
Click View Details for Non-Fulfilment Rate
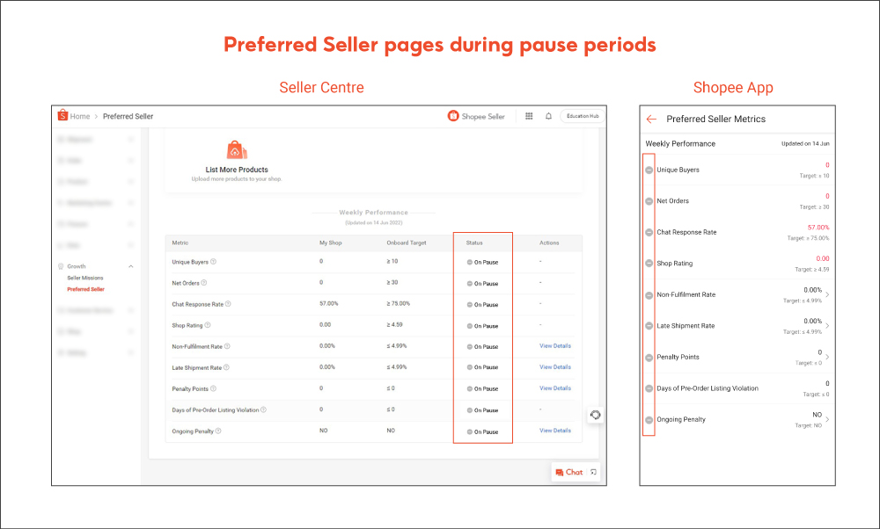click(x=555, y=346)
